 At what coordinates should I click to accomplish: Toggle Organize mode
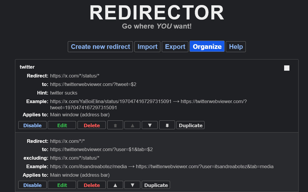click(207, 47)
